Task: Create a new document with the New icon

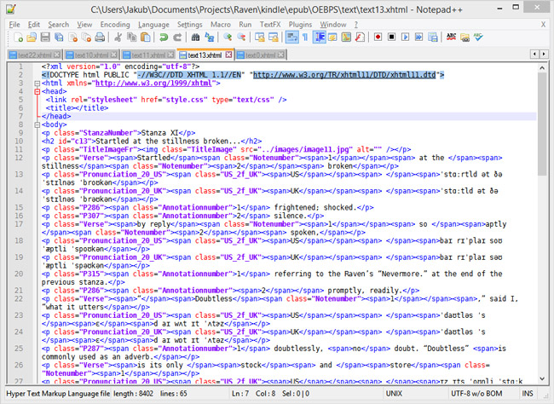Action: [x=18, y=38]
